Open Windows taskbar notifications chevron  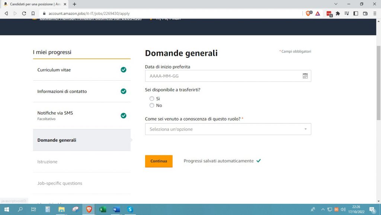pos(323,210)
